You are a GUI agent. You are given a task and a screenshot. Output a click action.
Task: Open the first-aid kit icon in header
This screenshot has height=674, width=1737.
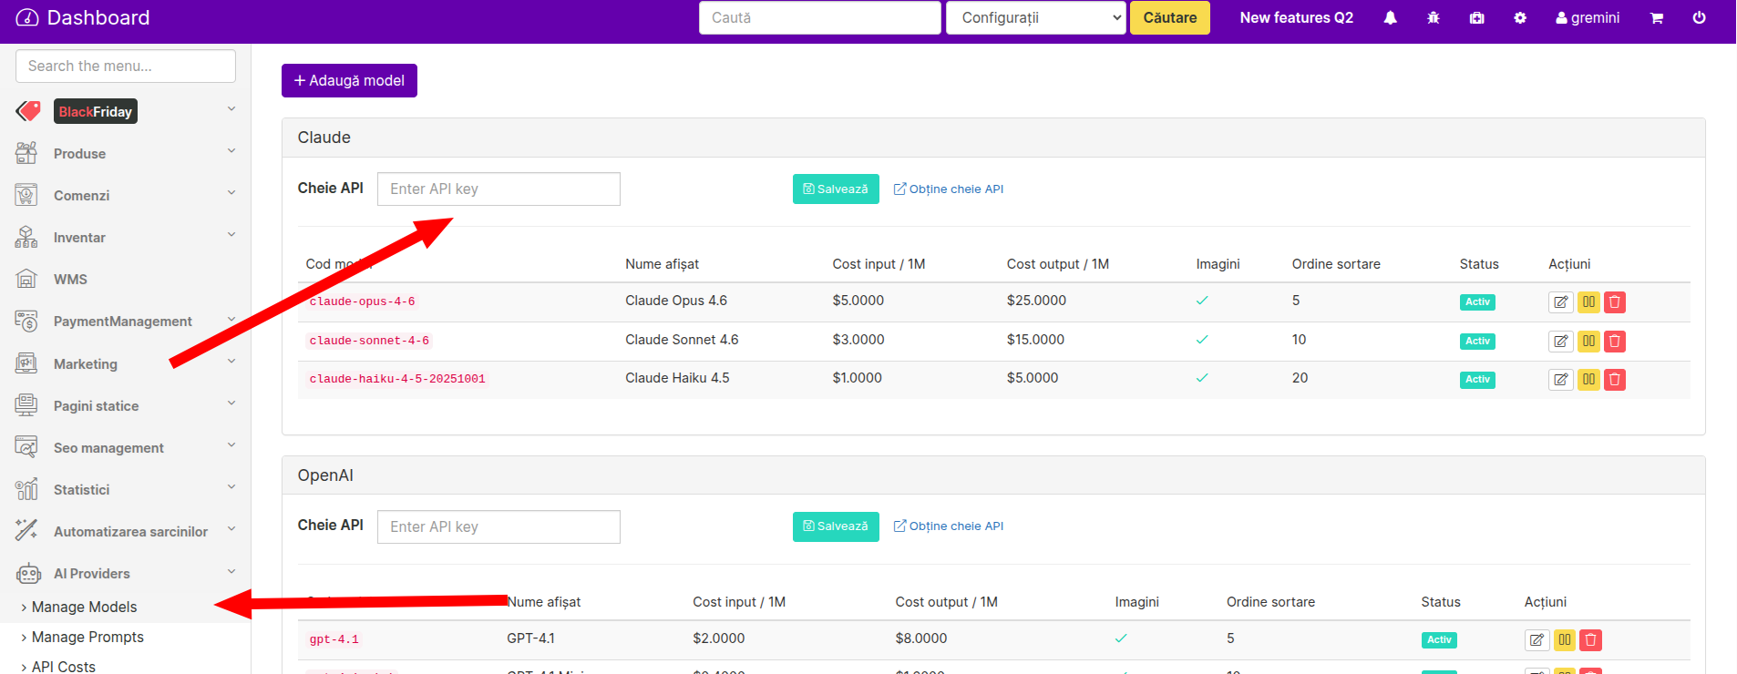[x=1477, y=18]
